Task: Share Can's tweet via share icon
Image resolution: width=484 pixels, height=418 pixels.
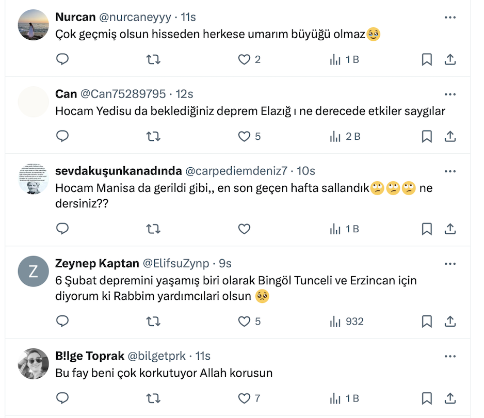Action: tap(450, 136)
